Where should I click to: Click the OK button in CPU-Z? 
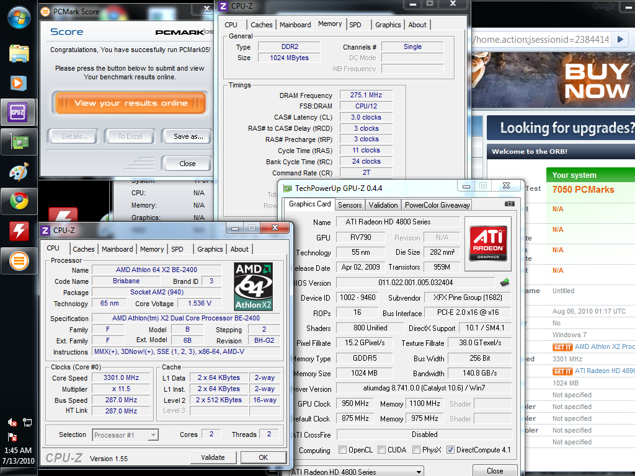click(x=263, y=457)
